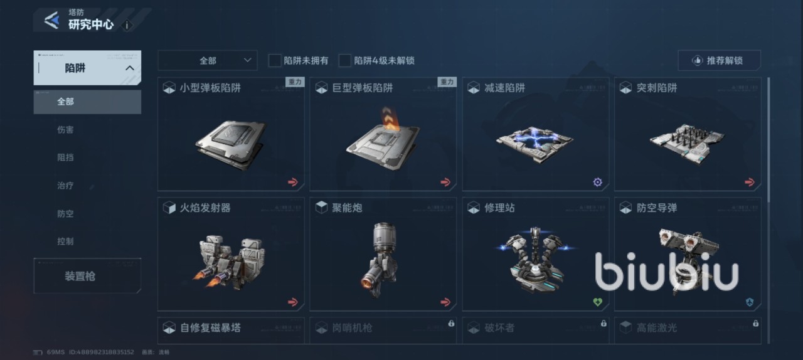Viewport: 803px width, 360px height.
Task: Collapse the 陷阱 category expander
Action: [x=129, y=68]
